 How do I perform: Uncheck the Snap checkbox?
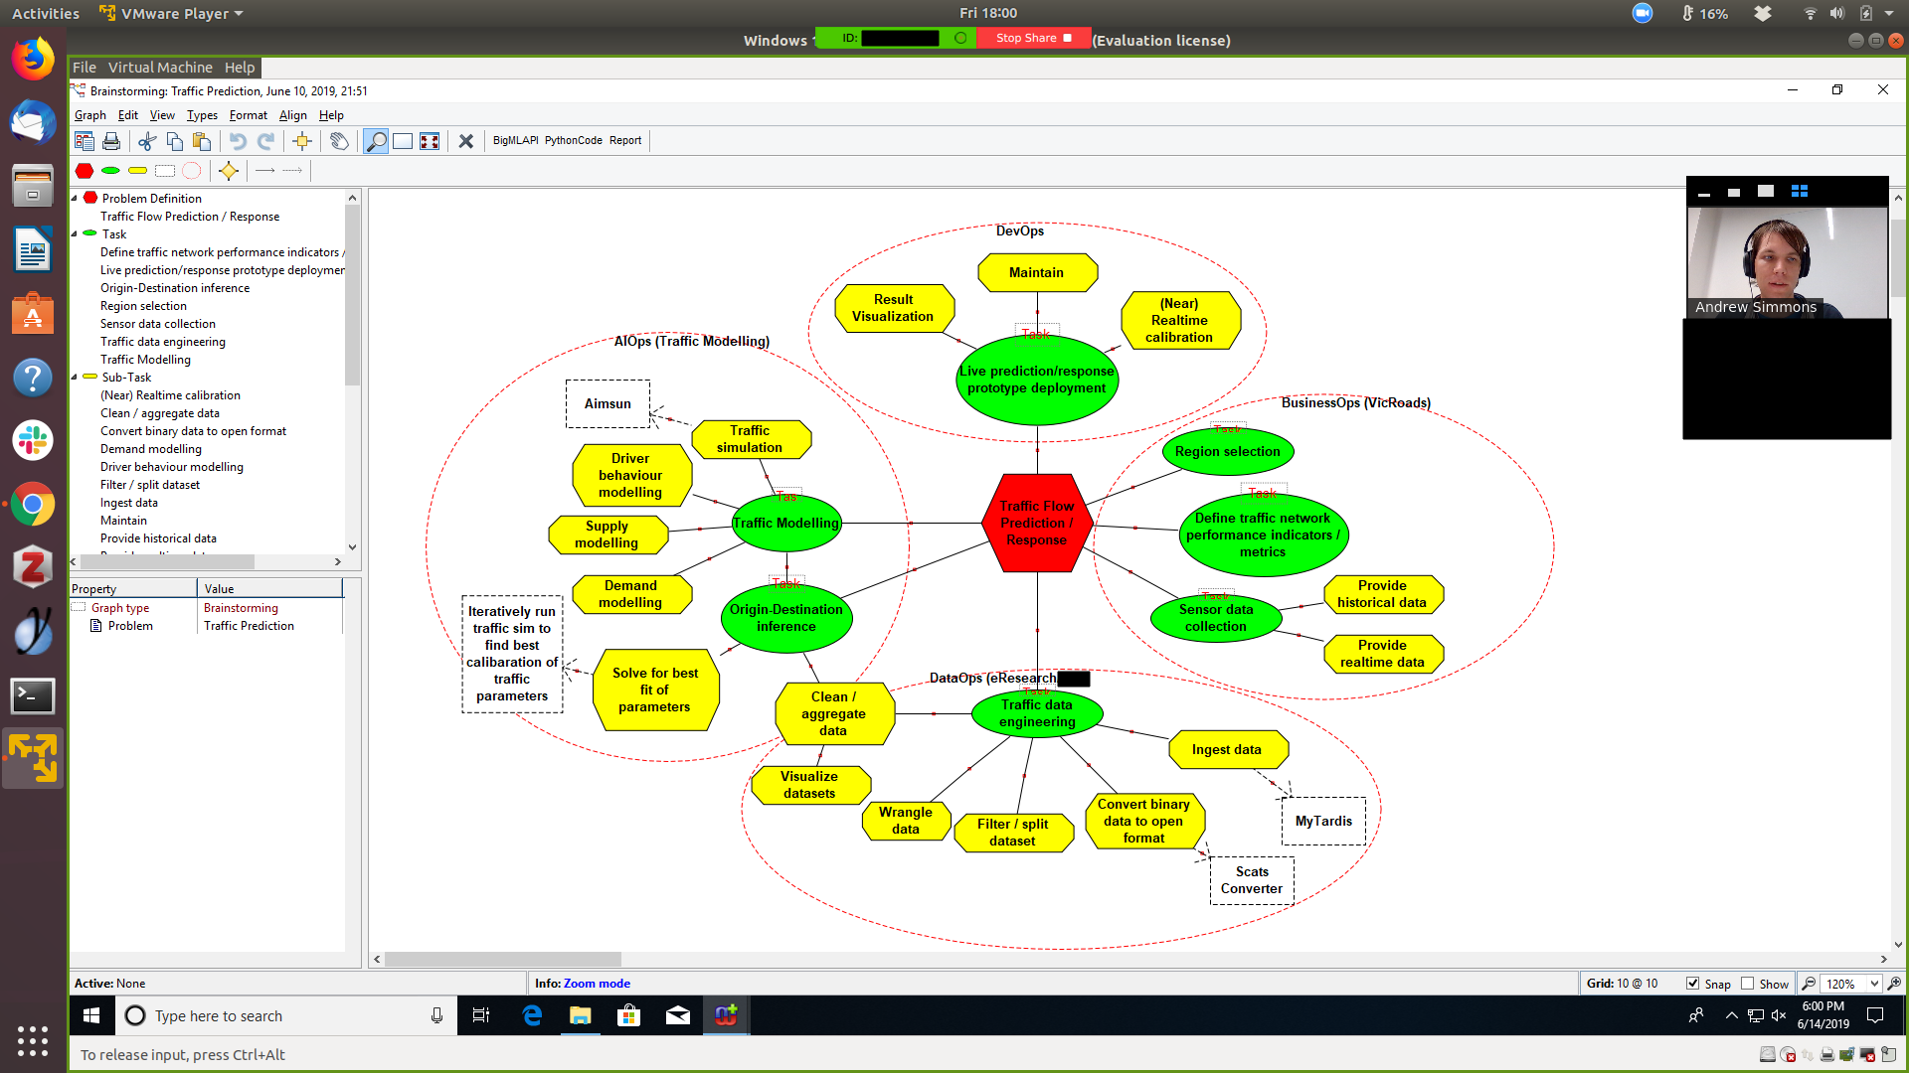(x=1692, y=984)
